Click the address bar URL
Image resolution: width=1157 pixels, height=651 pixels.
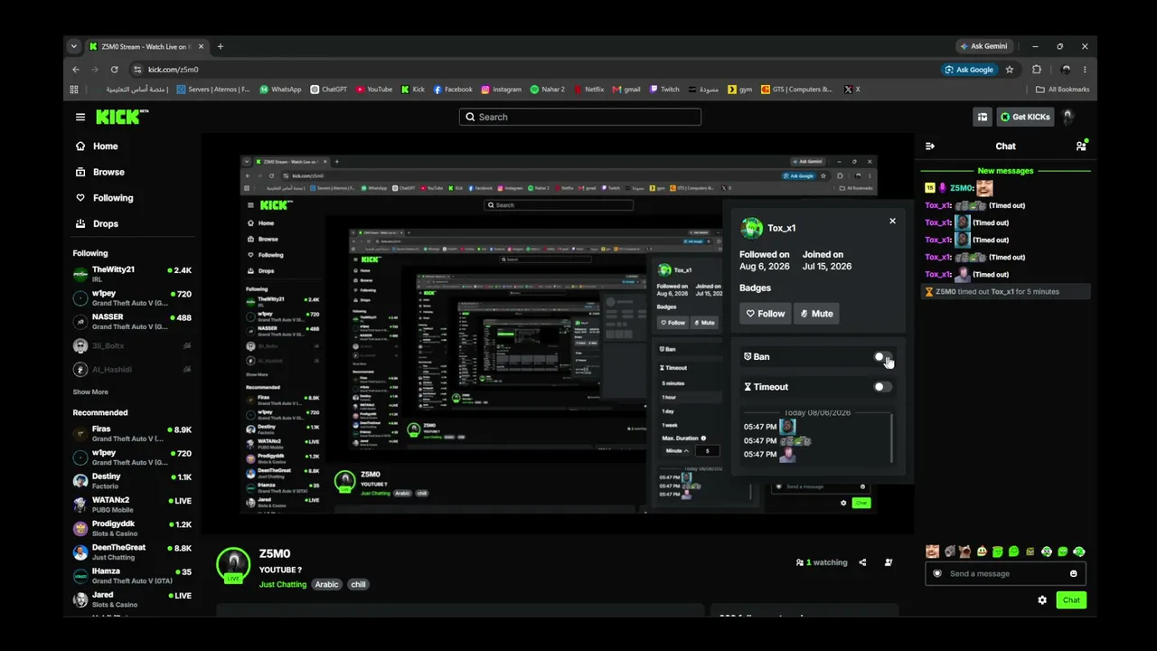[x=174, y=70]
